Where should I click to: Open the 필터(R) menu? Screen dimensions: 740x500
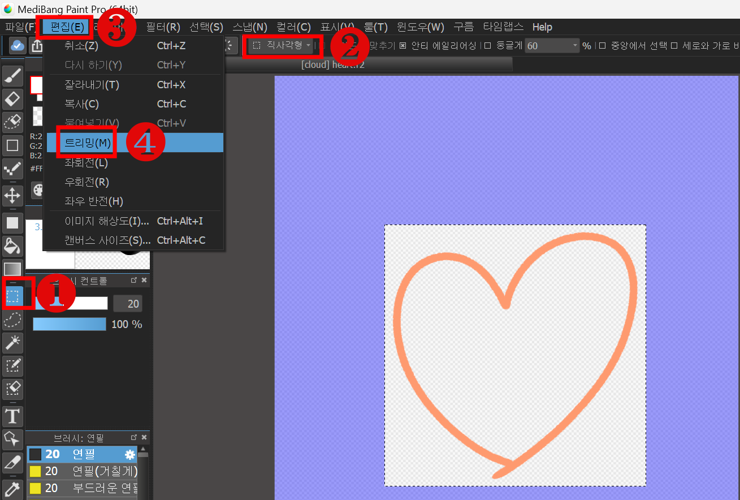[x=163, y=27]
